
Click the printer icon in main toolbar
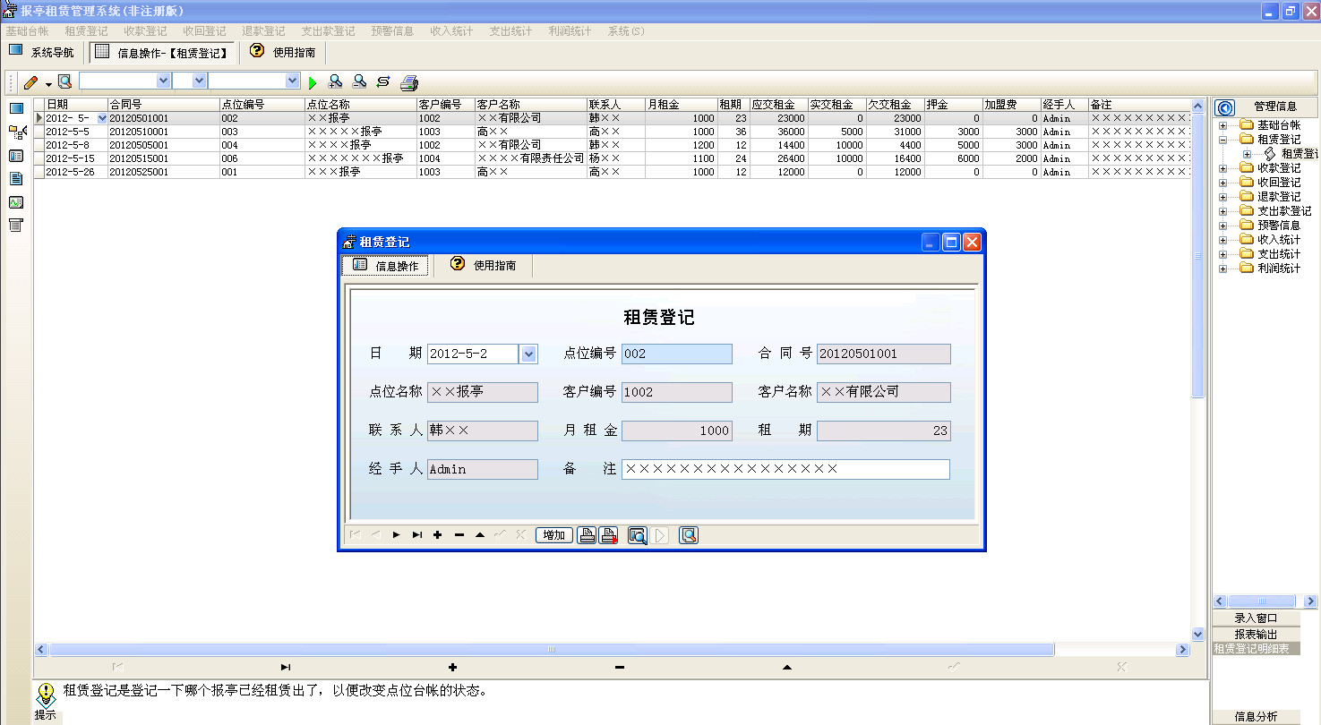[x=409, y=82]
